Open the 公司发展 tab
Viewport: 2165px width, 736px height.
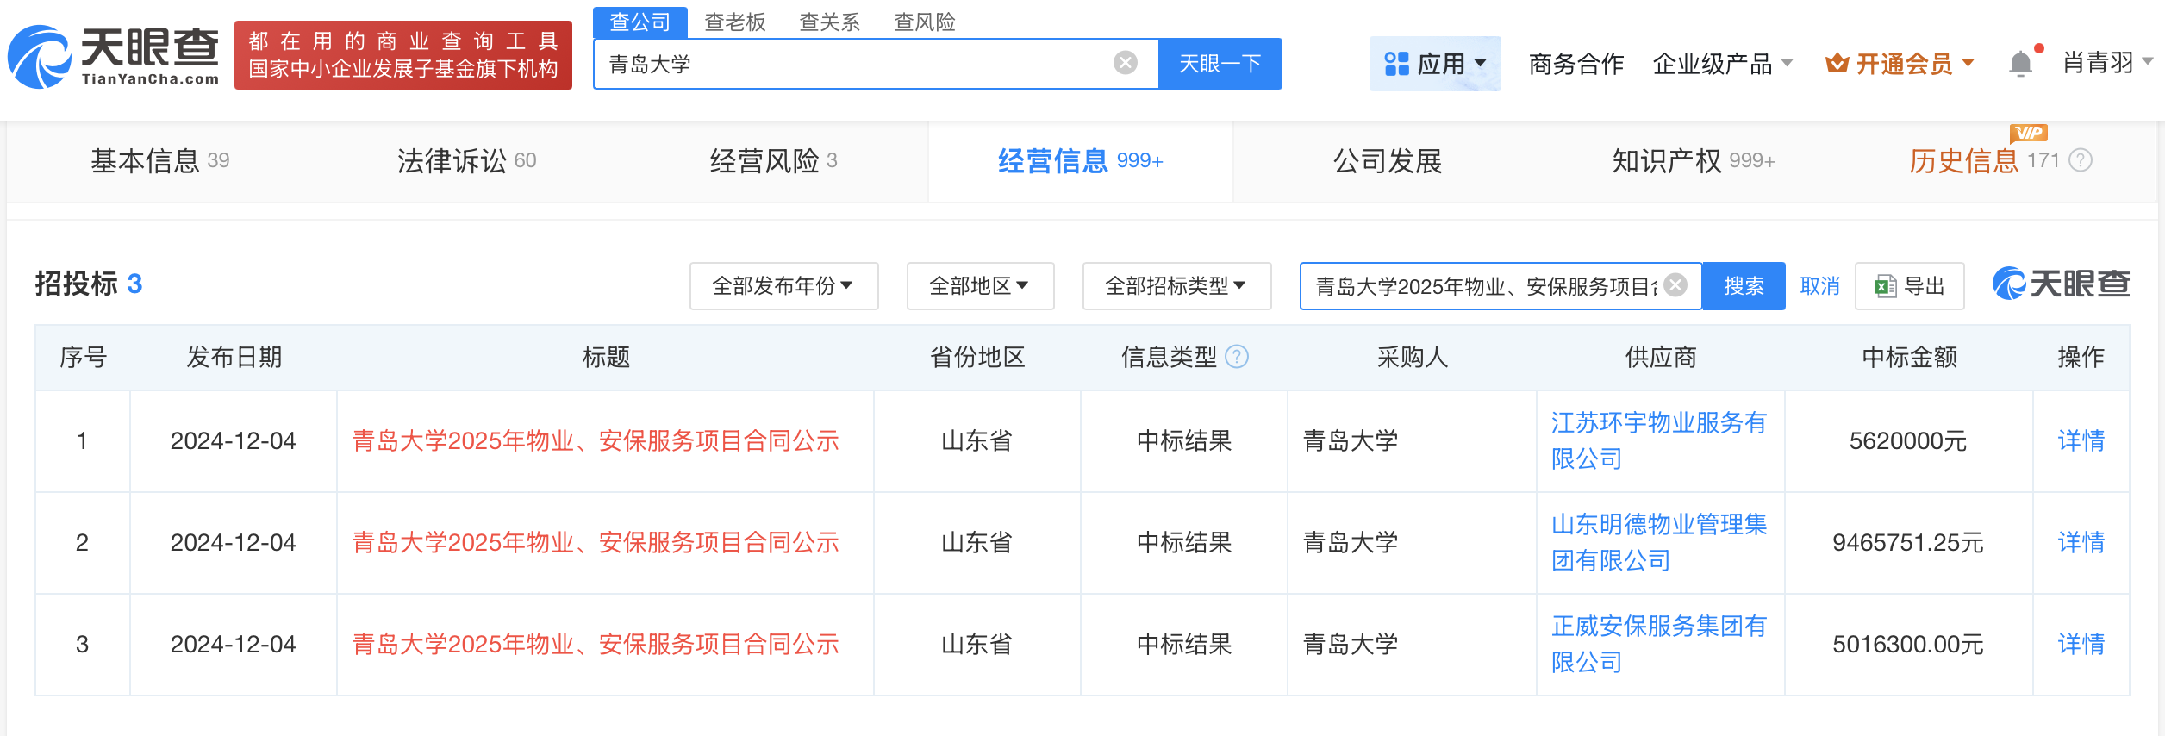[1388, 161]
